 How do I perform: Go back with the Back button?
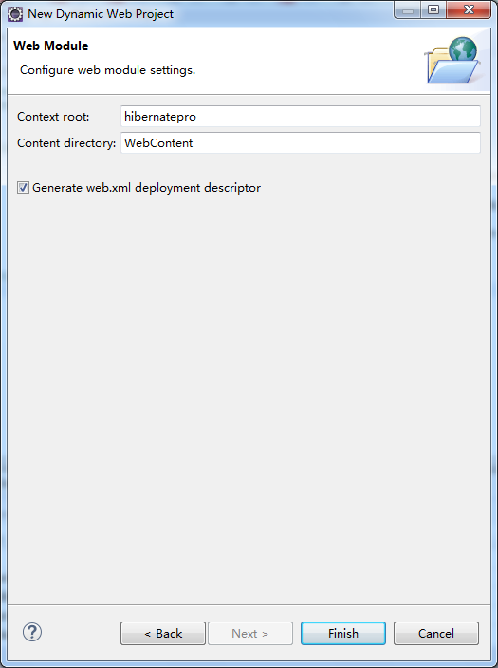point(163,634)
